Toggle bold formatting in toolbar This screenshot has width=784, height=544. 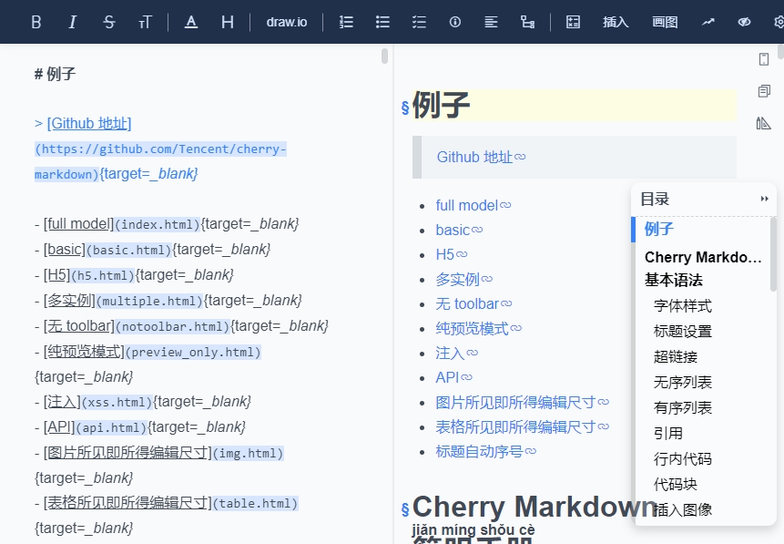coord(36,22)
